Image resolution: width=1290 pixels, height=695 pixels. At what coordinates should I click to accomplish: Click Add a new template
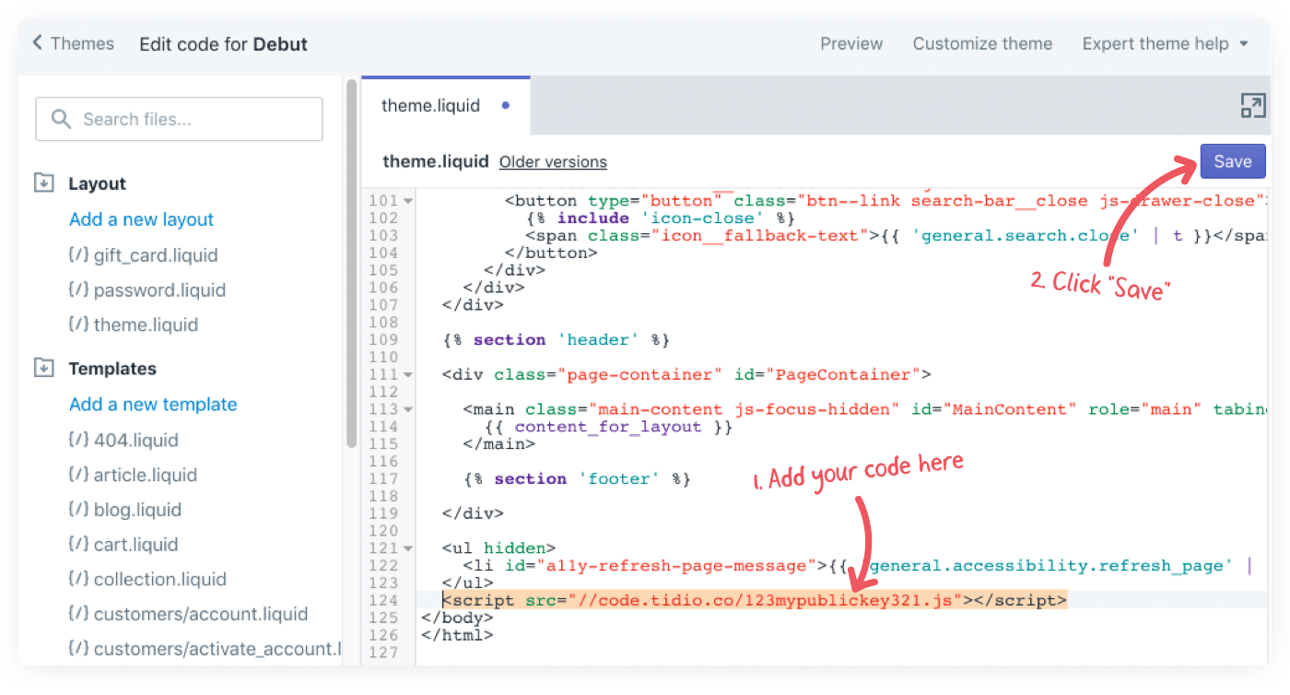tap(152, 404)
